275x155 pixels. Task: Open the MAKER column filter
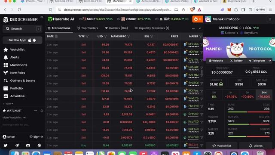(x=201, y=36)
